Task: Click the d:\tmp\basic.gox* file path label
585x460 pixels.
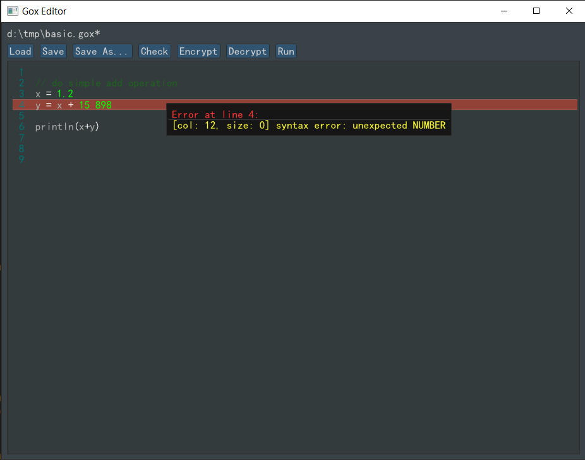Action: point(54,33)
